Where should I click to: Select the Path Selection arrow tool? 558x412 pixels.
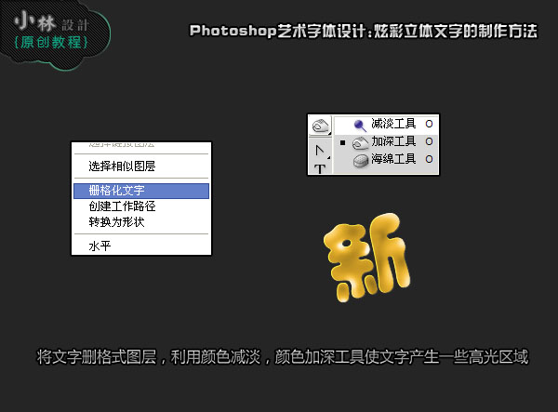point(319,149)
